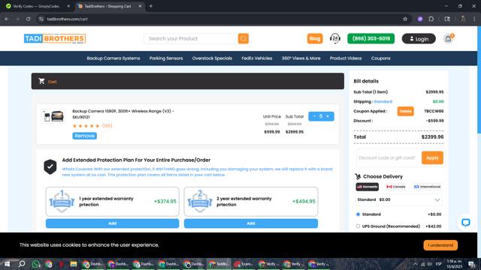
Task: Select International delivery region
Action: 427,187
